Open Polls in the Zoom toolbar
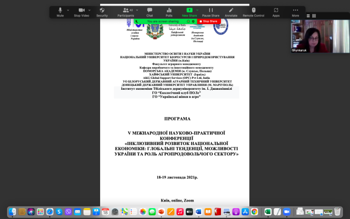350x219 pixels. (x=169, y=12)
